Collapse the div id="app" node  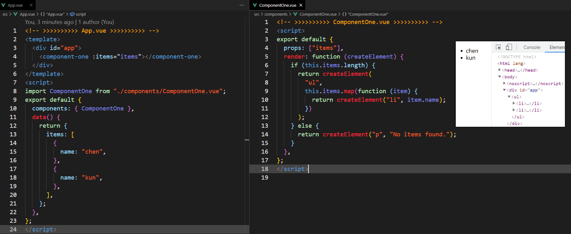coord(505,90)
